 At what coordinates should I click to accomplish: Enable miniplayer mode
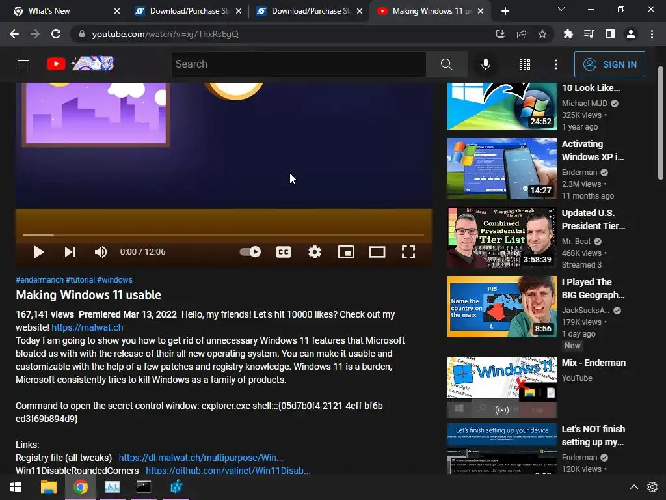(x=346, y=252)
